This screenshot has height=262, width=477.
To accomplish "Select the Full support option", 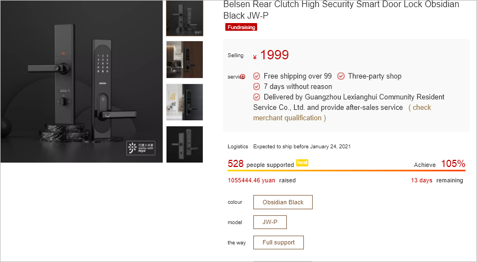I will point(278,243).
